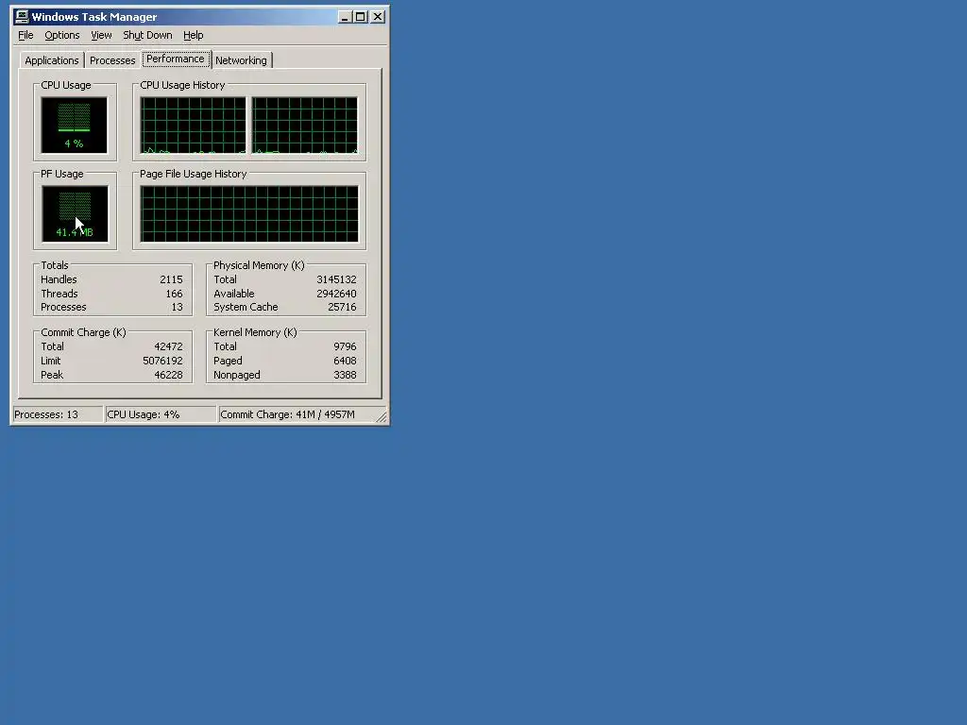Click the right CPU Usage History graph
The width and height of the screenshot is (967, 725).
coord(305,126)
